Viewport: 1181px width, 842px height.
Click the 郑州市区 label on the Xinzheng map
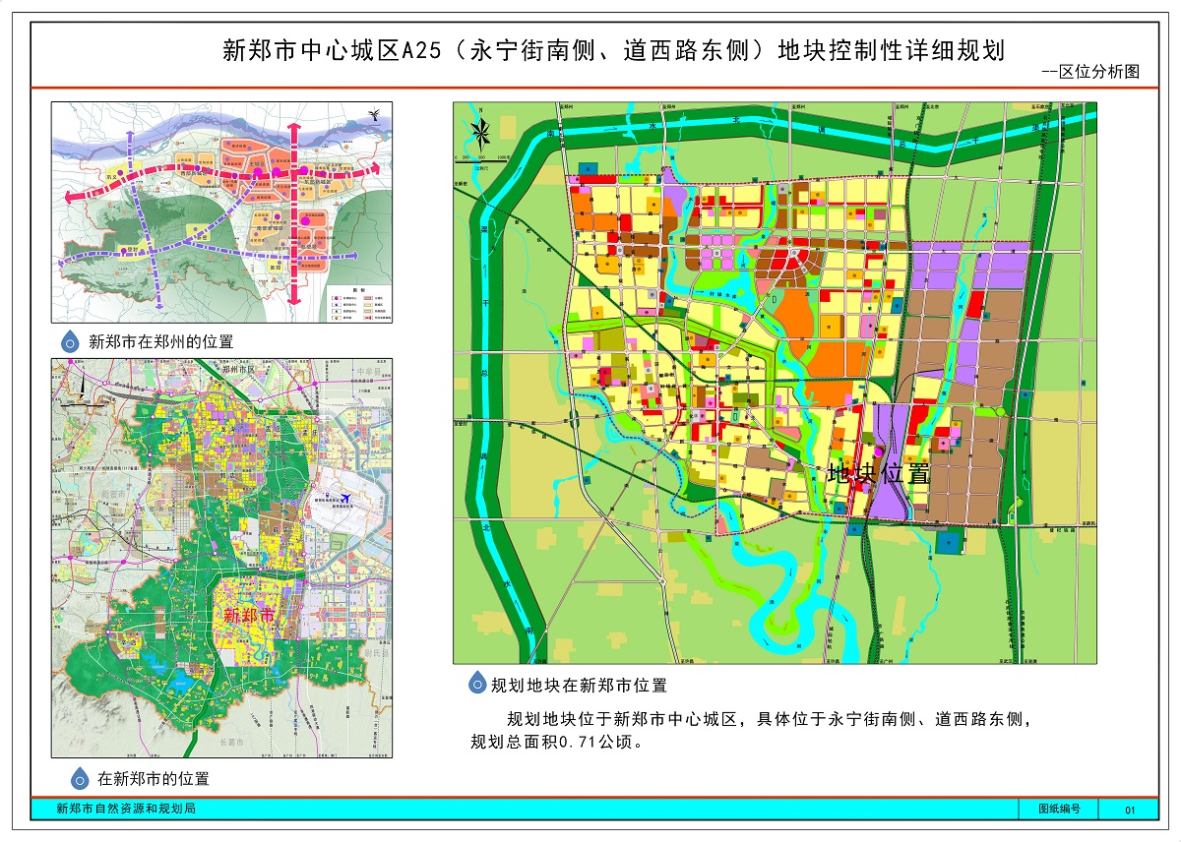pyautogui.click(x=237, y=370)
